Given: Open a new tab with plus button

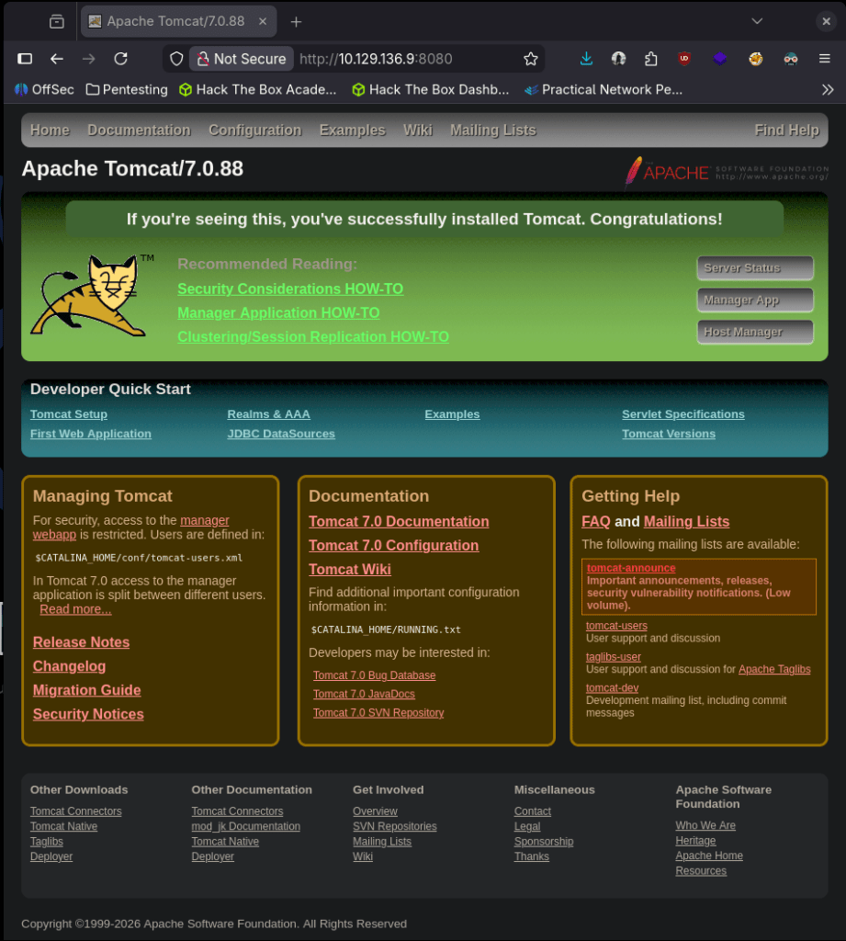Looking at the screenshot, I should [296, 21].
